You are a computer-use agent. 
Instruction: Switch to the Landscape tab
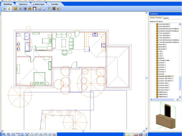coord(39,5)
